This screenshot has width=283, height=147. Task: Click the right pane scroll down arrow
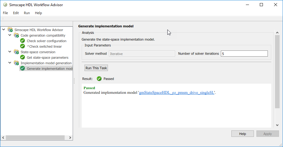point(277,125)
